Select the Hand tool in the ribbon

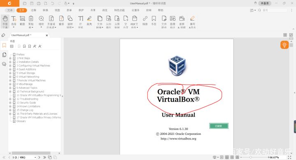click(5, 22)
